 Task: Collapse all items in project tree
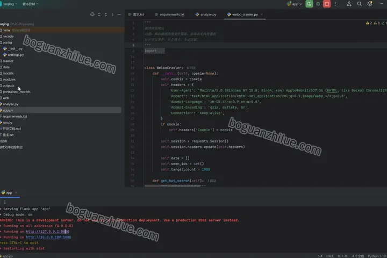106,15
